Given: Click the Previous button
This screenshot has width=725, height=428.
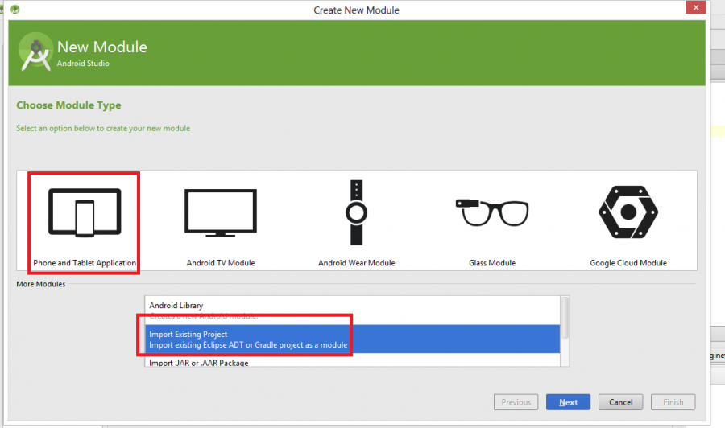Looking at the screenshot, I should click(516, 402).
